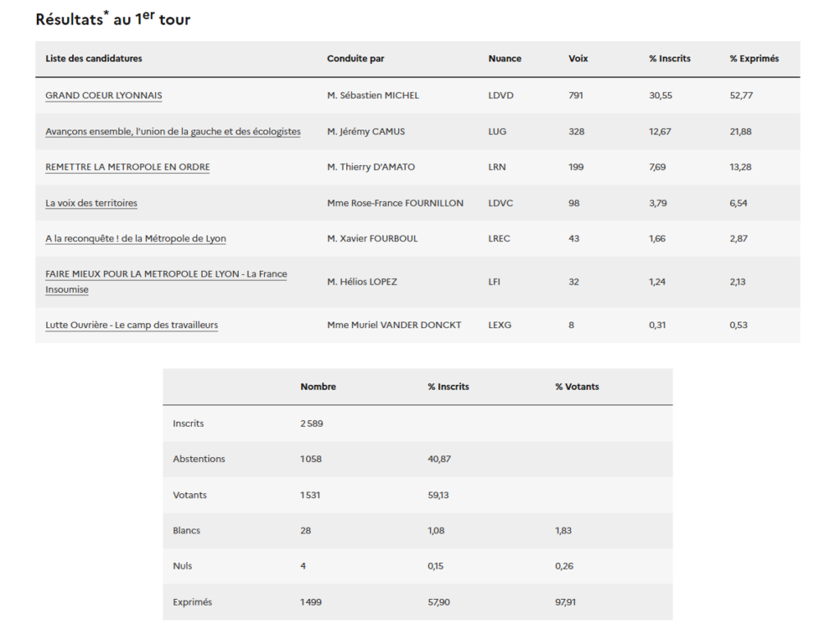The height and width of the screenshot is (640, 840).
Task: Select candidate name Sébastien MICHEL
Action: 372,95
